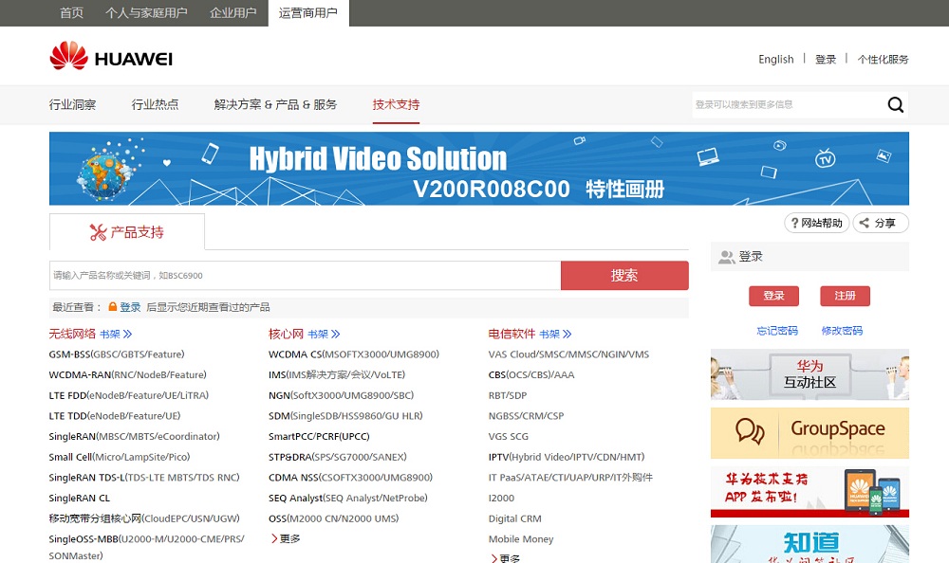949x563 pixels.
Task: Open 行业洞察 menu
Action: 73,104
